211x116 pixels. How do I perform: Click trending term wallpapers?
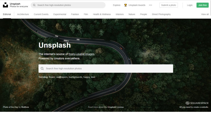coord(62,77)
